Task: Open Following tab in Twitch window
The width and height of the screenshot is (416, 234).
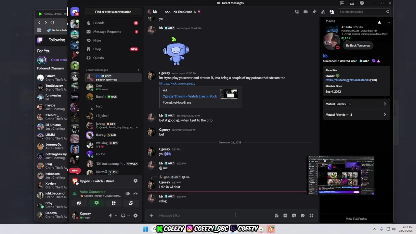Action: [57, 40]
